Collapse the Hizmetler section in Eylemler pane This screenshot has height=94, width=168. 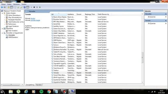[x=166, y=14]
